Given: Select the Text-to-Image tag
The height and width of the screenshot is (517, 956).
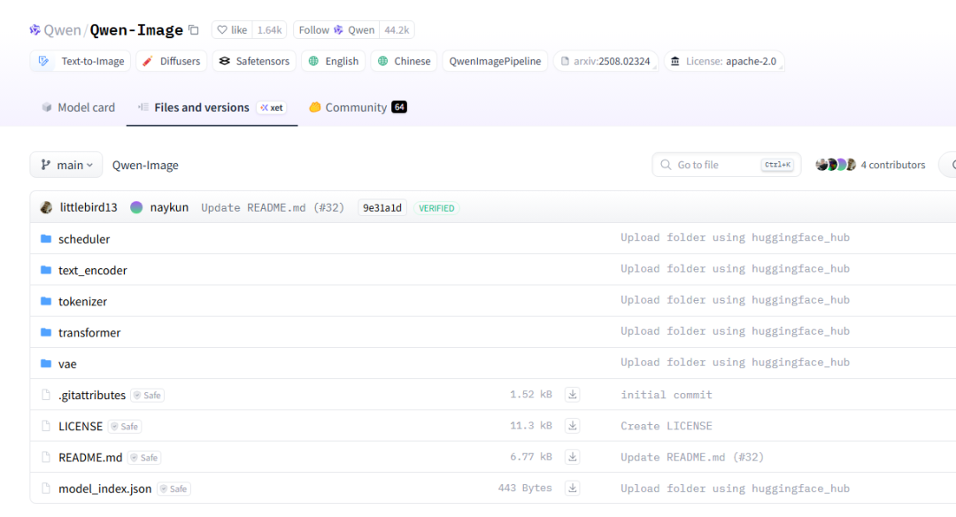Looking at the screenshot, I should pos(81,61).
